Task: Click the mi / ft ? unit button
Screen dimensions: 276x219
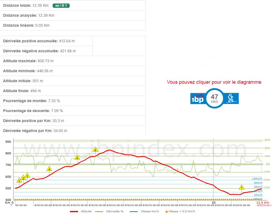Action: [61, 6]
